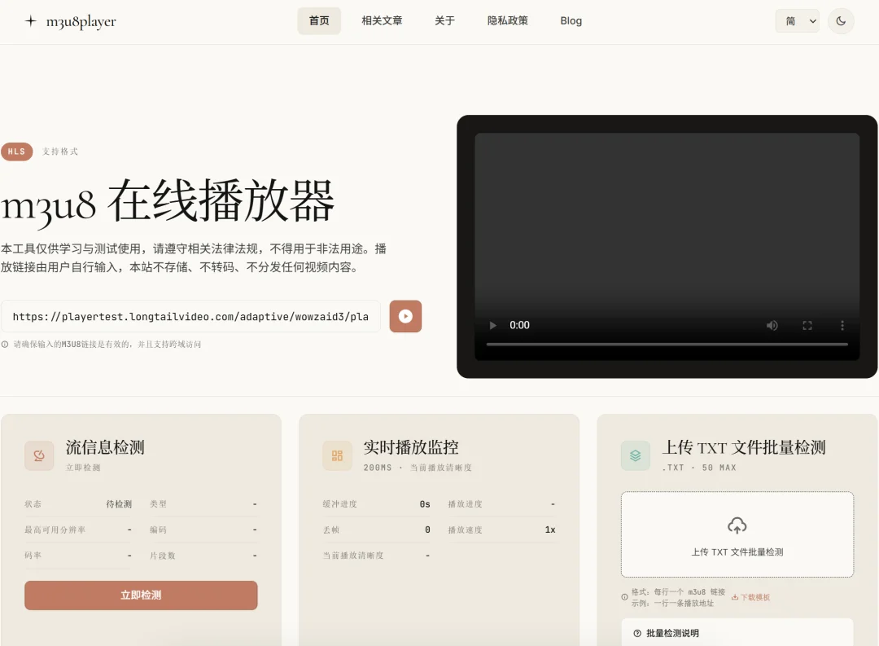Screen dimensions: 879x646
Task: Play the video using player play control
Action: pyautogui.click(x=492, y=325)
